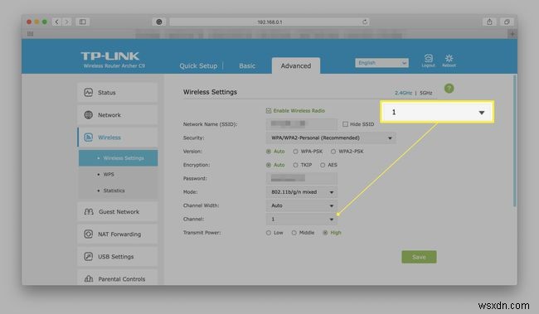Viewport: 539px width, 314px height.
Task: Toggle the Safari sidebar icon
Action: point(82,22)
